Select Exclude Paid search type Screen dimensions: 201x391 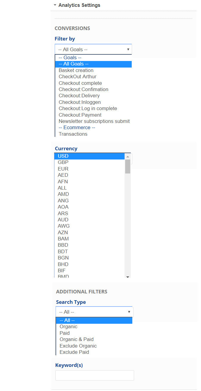point(74,352)
